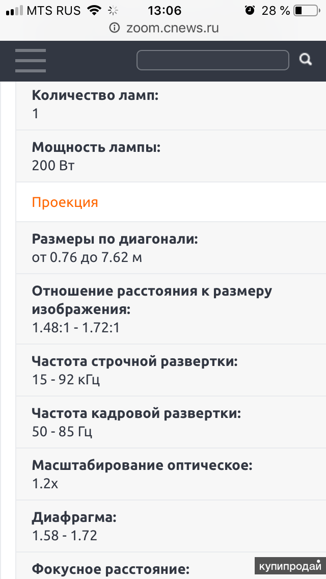Tap the battery indicator icon
This screenshot has width=326, height=579.
305,11
